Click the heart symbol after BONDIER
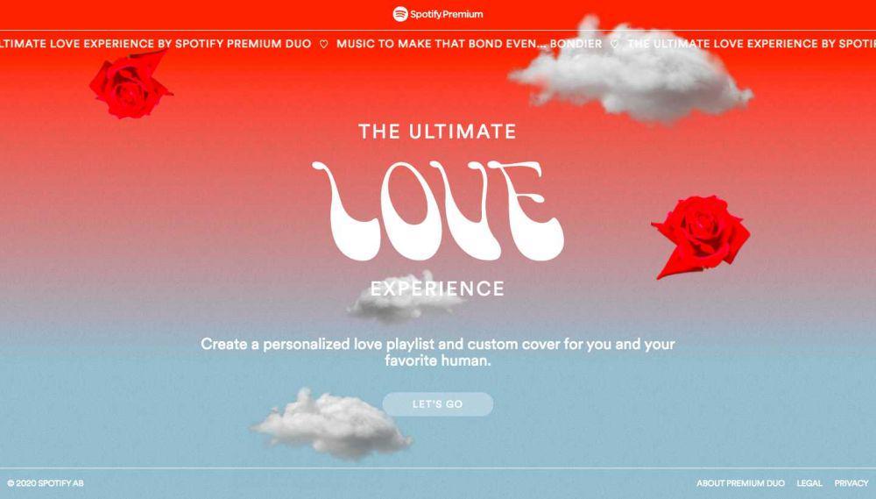Screen dimensions: 876x499 pos(615,44)
